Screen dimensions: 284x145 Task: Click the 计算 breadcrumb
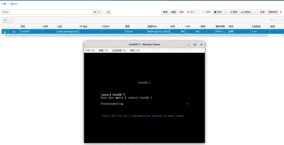click(x=4, y=4)
